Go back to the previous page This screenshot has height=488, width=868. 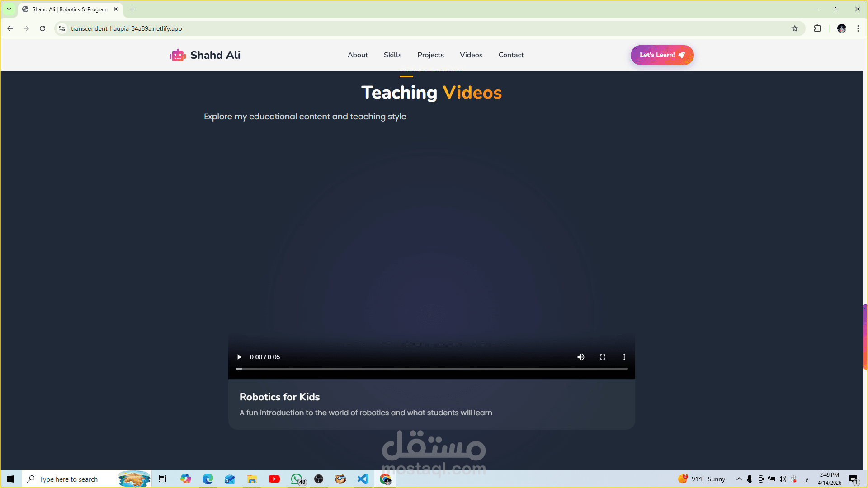pyautogui.click(x=10, y=28)
